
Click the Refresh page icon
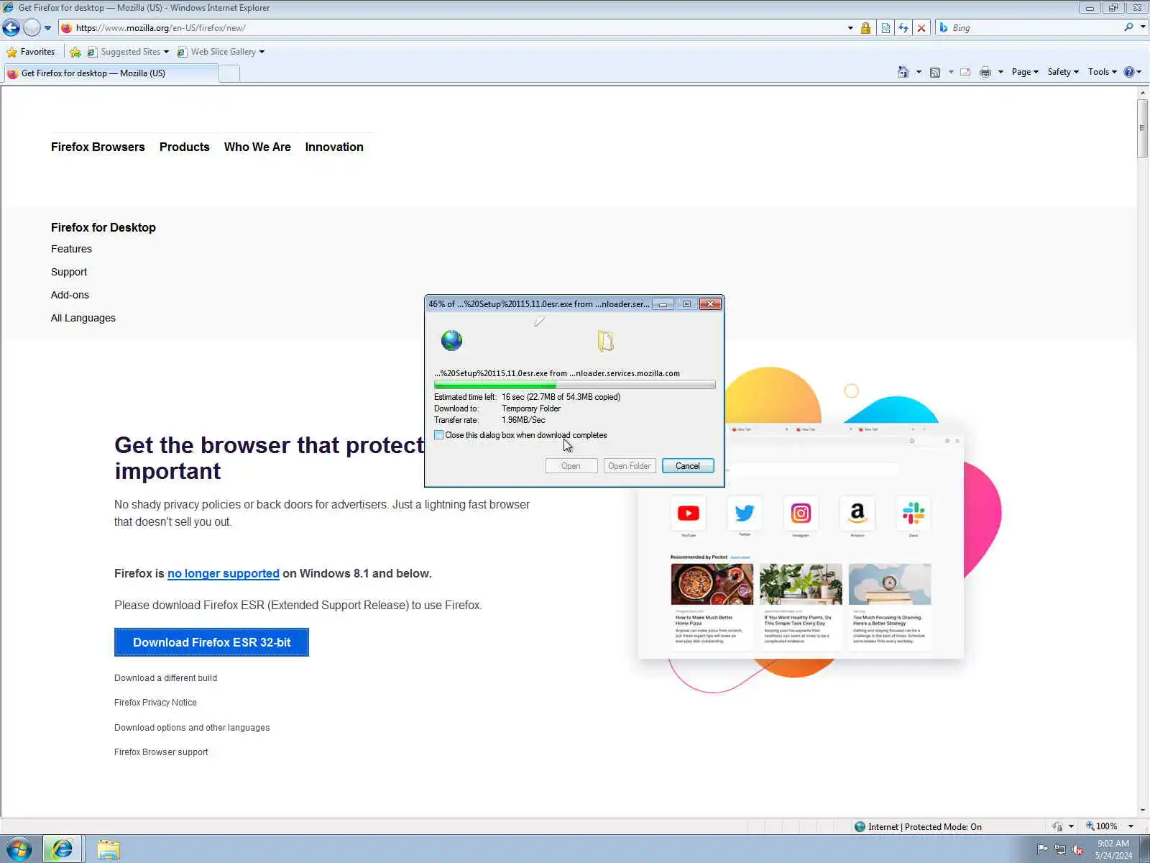coord(903,28)
